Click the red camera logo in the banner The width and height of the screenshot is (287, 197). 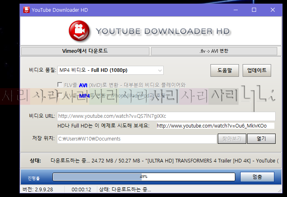tap(79, 31)
